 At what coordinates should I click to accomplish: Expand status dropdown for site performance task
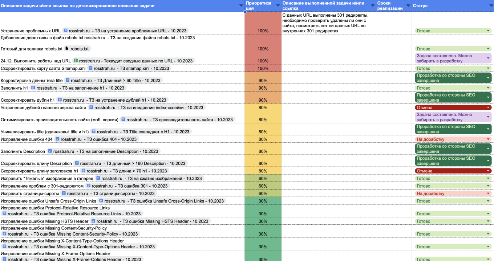pos(488,117)
